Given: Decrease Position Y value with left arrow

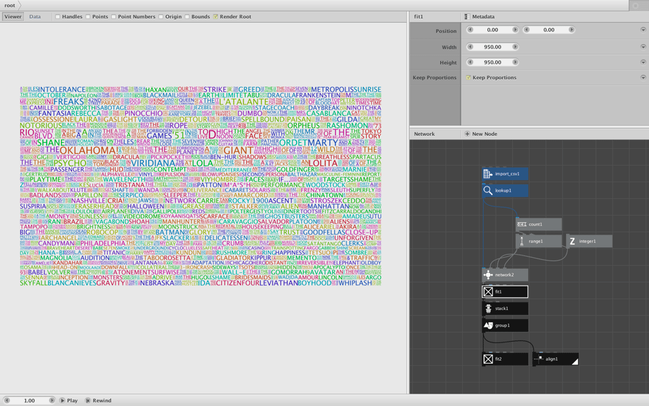Looking at the screenshot, I should point(526,30).
